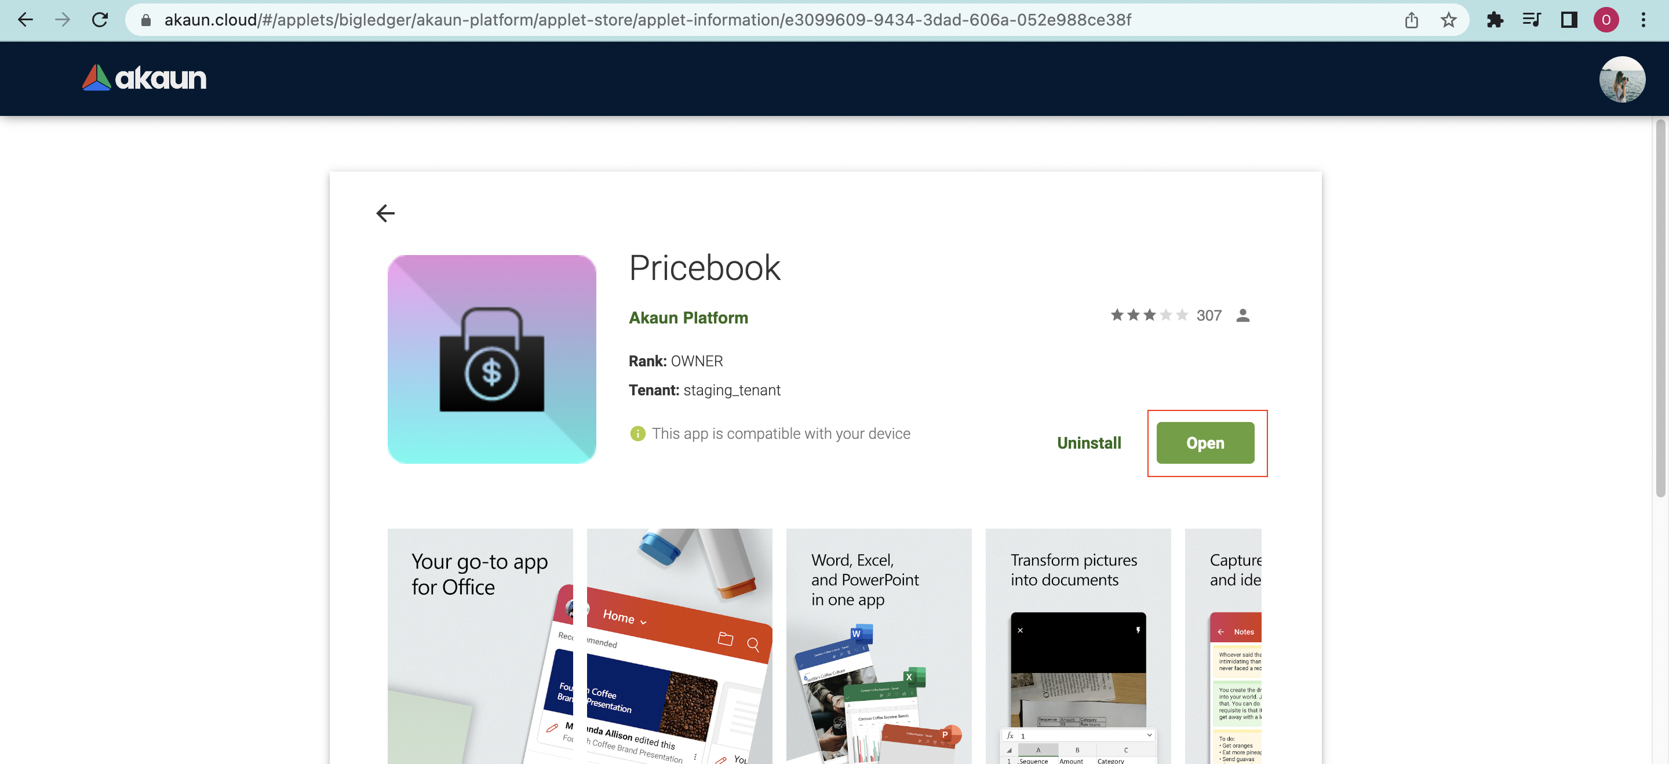Go back with the applet page arrow

385,213
